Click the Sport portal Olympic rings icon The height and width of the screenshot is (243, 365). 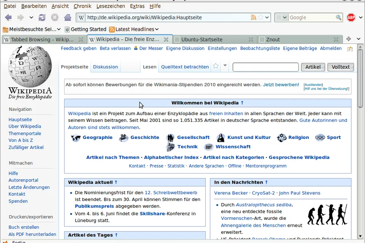(320, 138)
